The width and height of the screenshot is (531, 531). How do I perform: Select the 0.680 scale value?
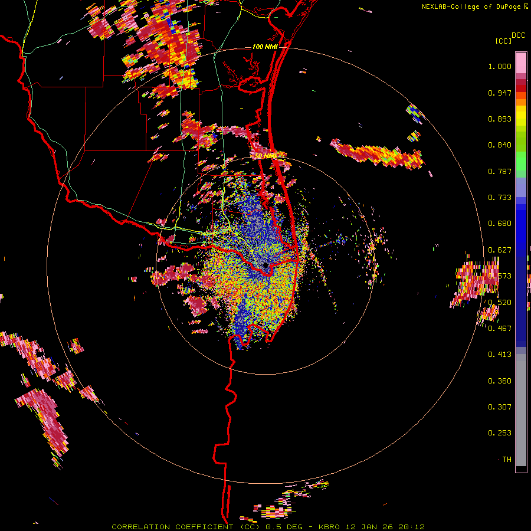(x=500, y=224)
